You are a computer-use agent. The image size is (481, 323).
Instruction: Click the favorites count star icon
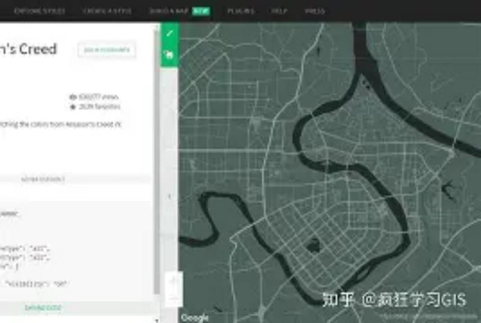click(73, 106)
